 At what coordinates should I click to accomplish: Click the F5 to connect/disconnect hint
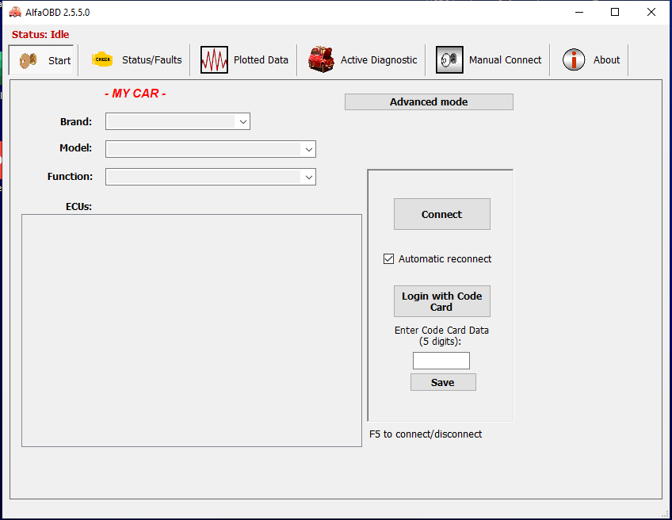tap(426, 434)
